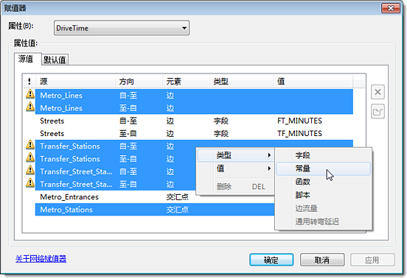Screen dimensions: 407x278
Task: Select the Metro_Stations row
Action: tap(155, 210)
